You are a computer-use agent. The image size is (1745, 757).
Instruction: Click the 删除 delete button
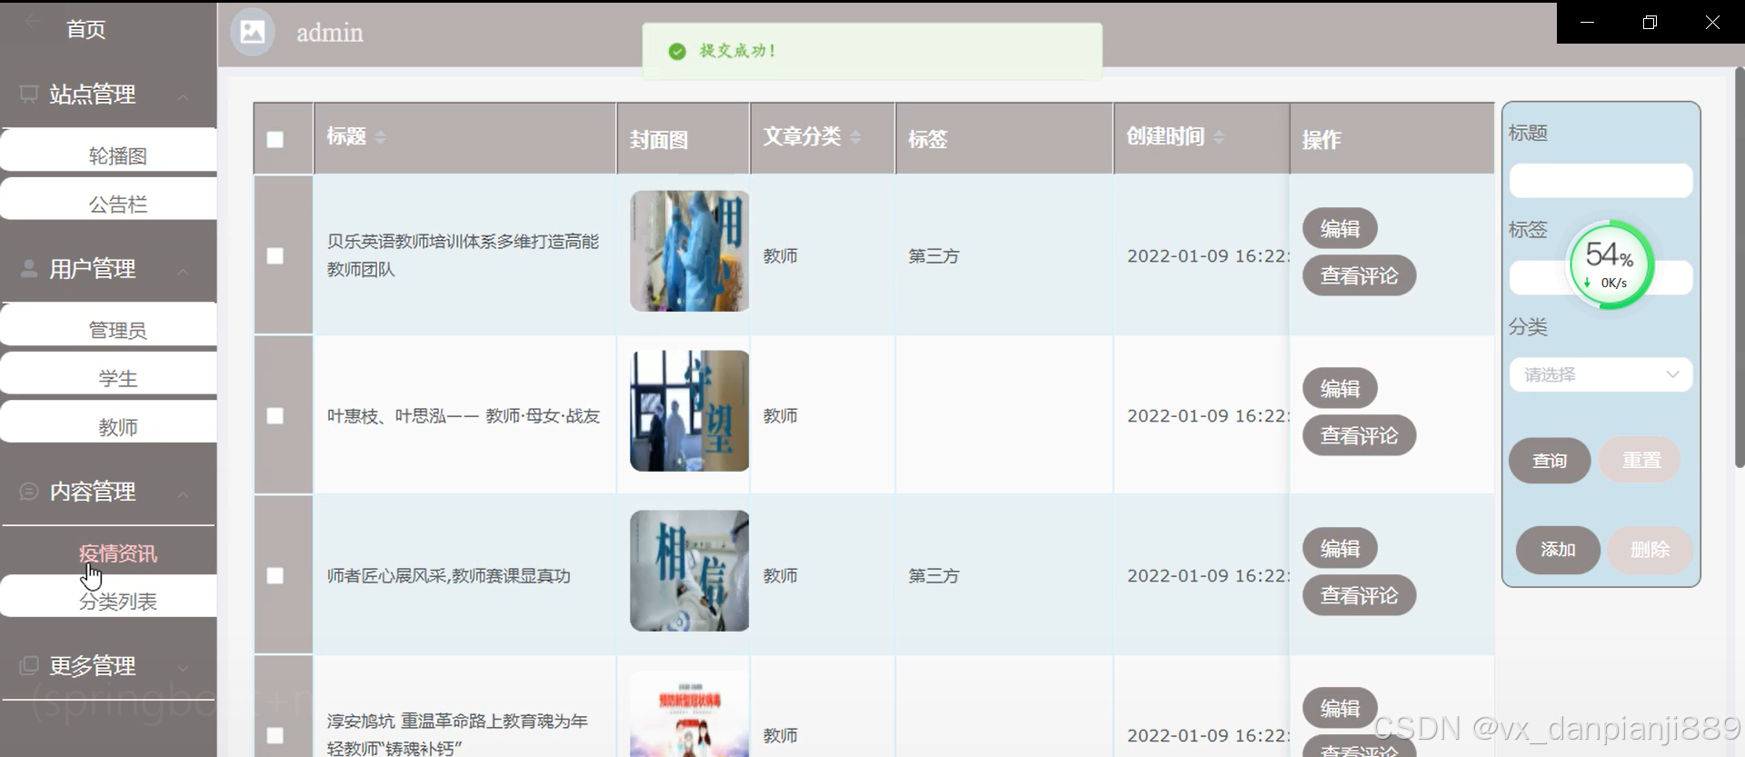pyautogui.click(x=1650, y=550)
